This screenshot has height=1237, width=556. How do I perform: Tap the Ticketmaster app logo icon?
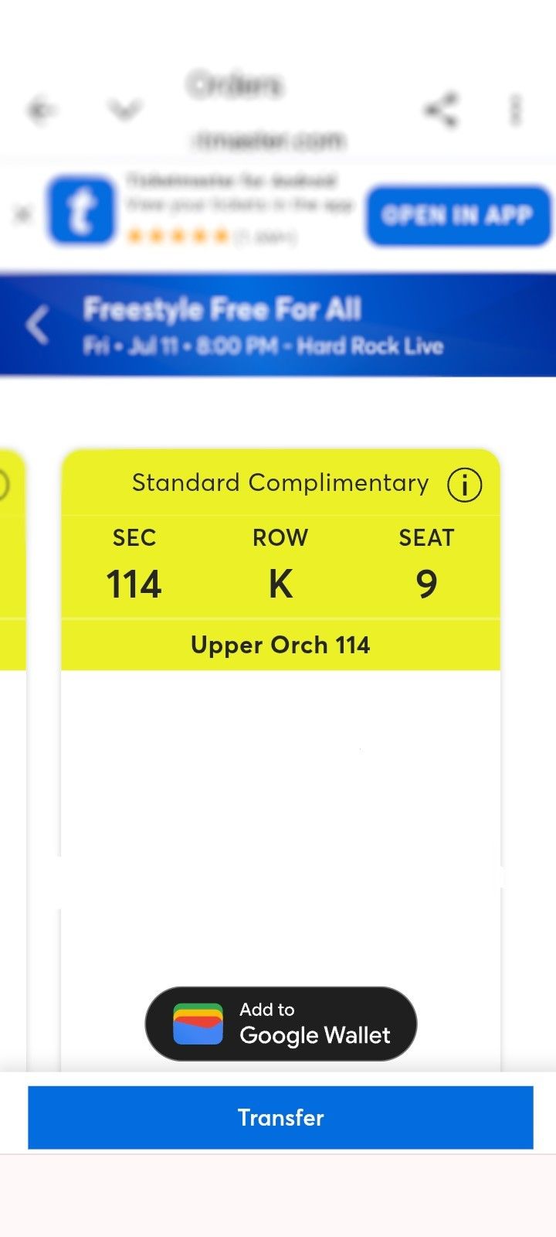tap(82, 210)
